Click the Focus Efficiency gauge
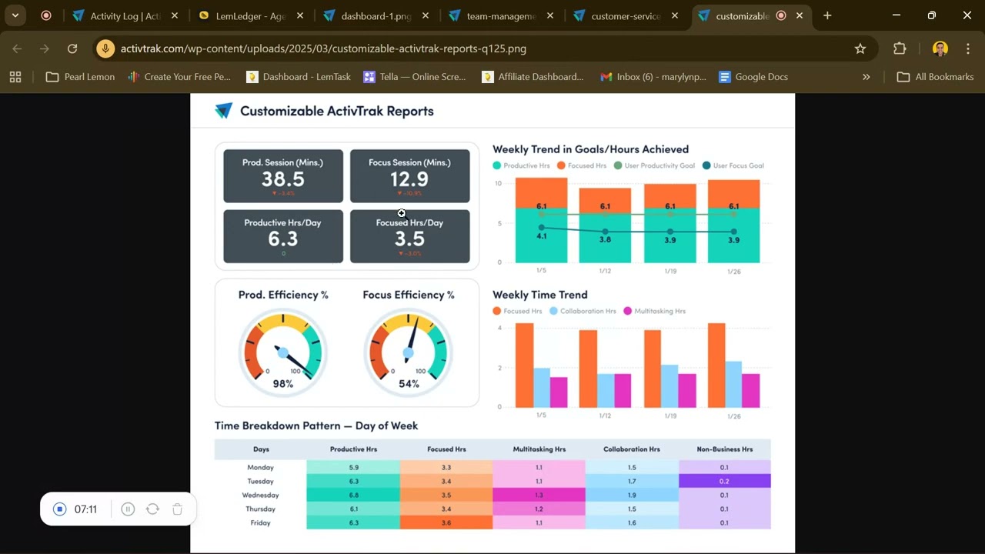This screenshot has width=985, height=554. (x=409, y=352)
